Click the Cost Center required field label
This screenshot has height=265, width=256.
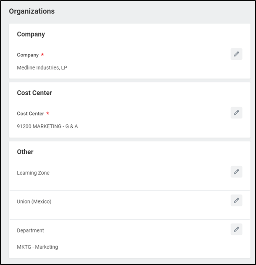[x=30, y=113]
